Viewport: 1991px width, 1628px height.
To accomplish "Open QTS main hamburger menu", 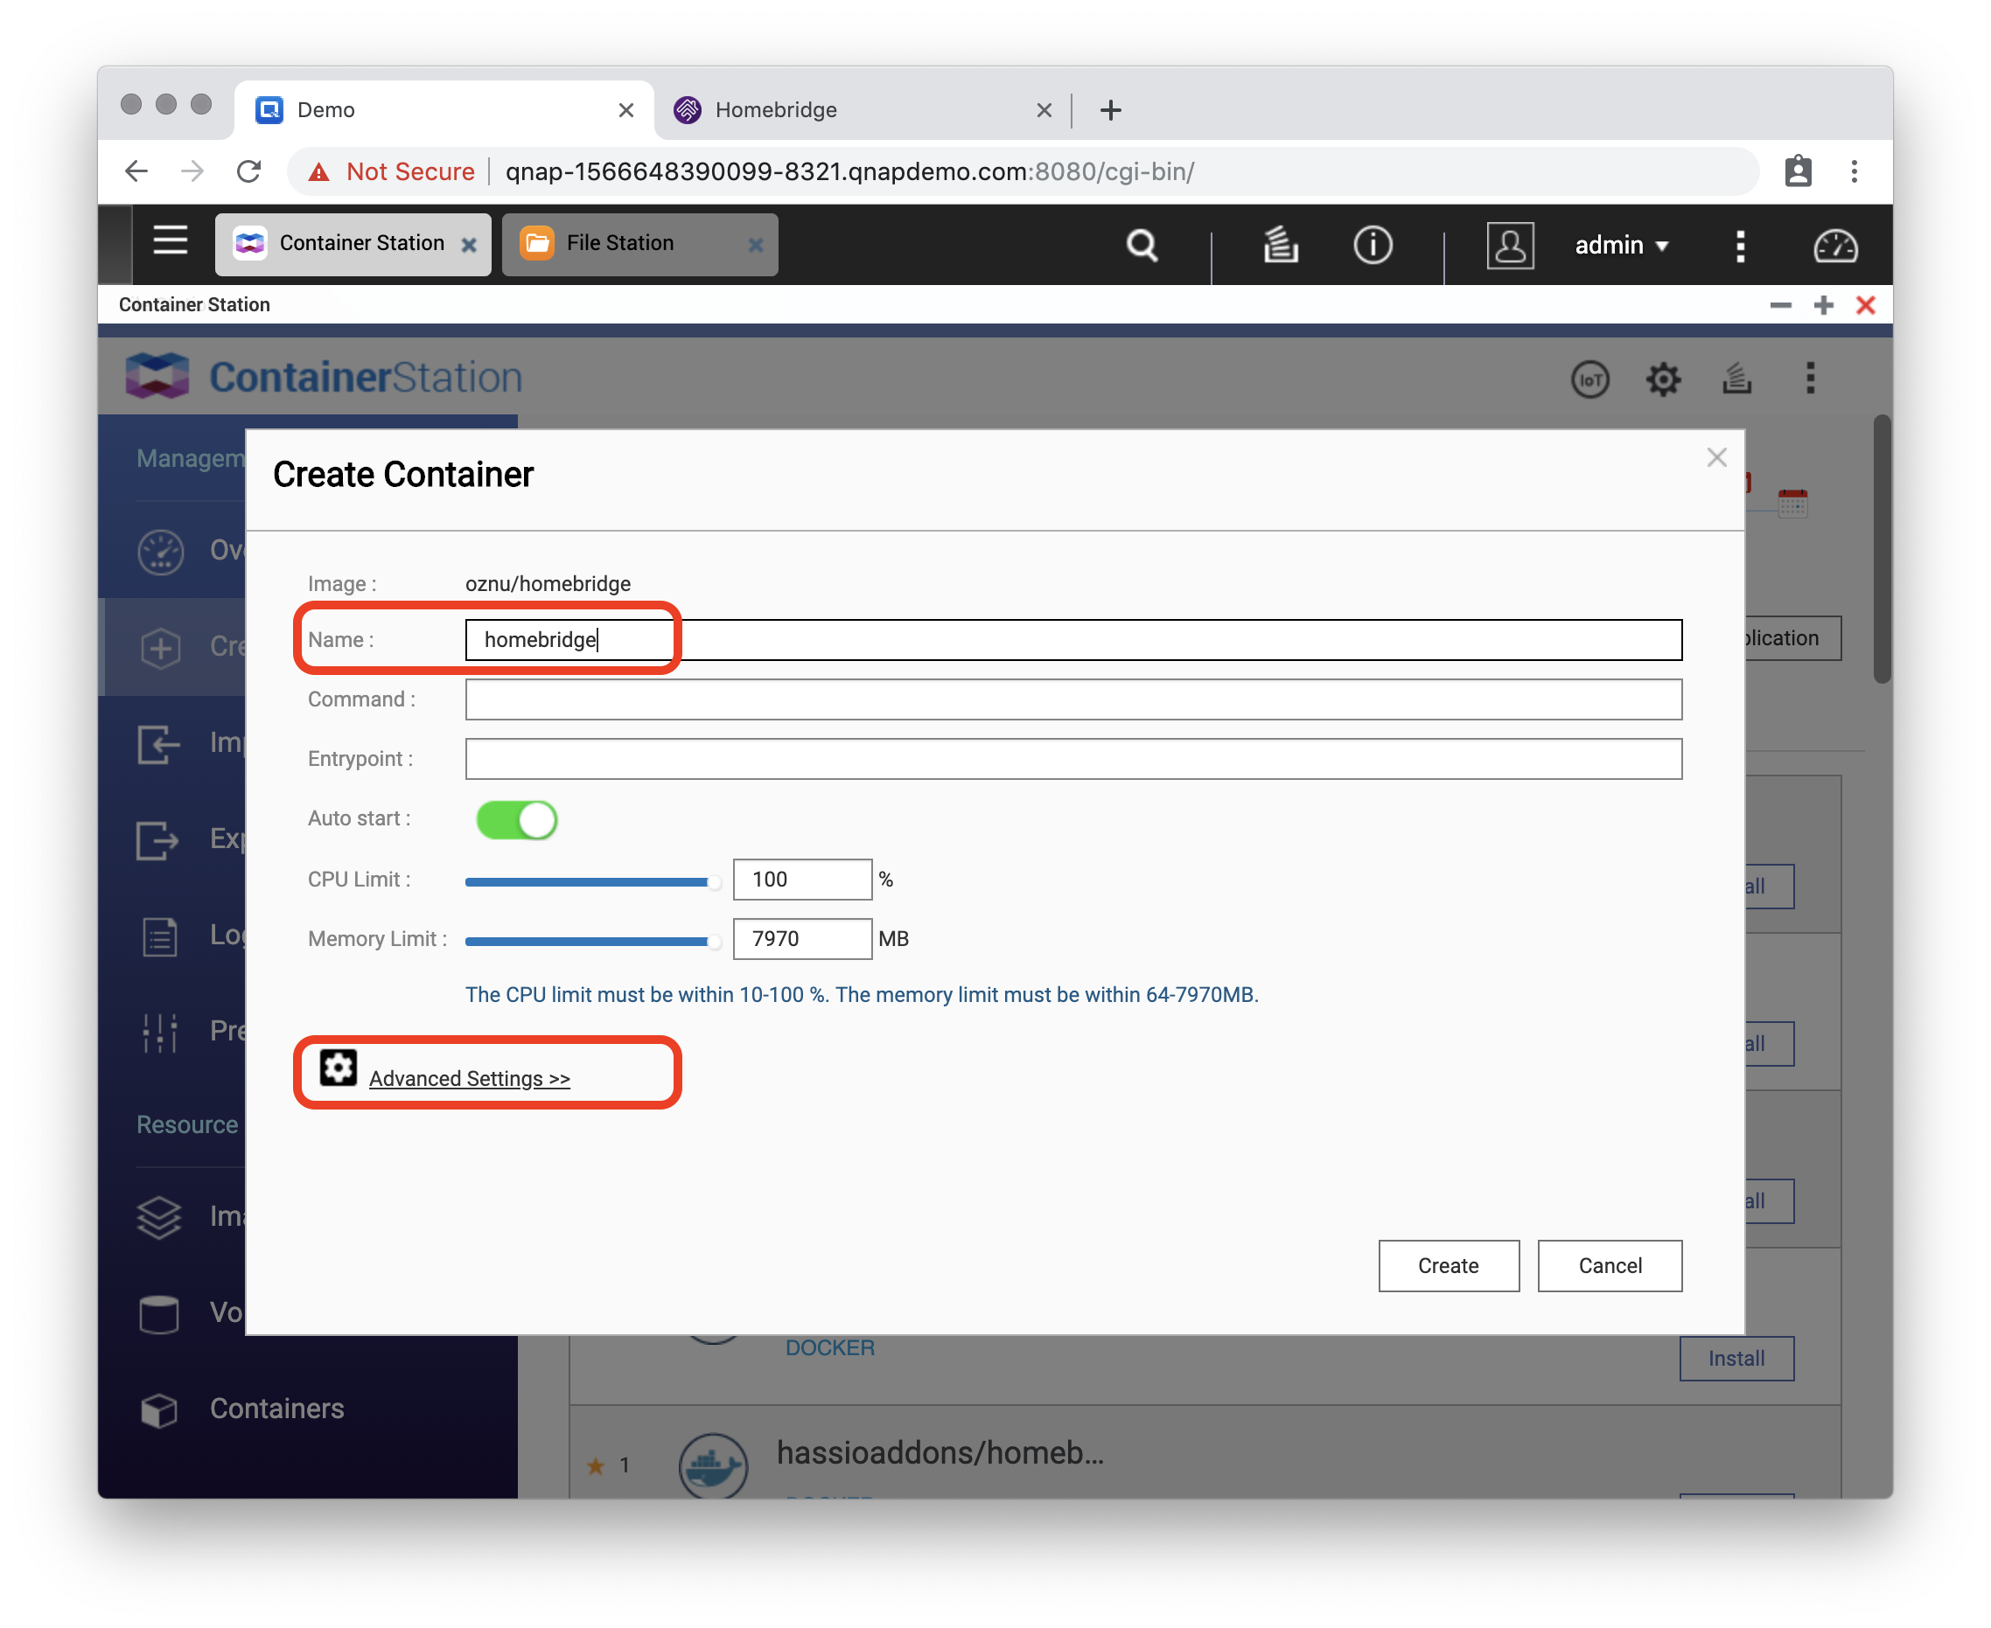I will pyautogui.click(x=170, y=241).
